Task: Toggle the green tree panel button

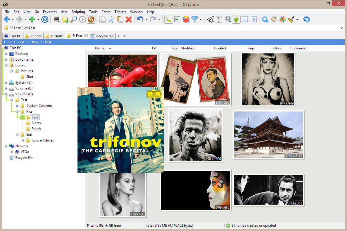Action: tap(236, 20)
